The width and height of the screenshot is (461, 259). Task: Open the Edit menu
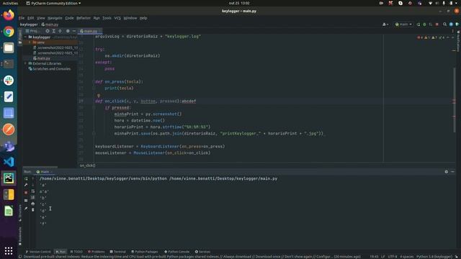click(30, 18)
